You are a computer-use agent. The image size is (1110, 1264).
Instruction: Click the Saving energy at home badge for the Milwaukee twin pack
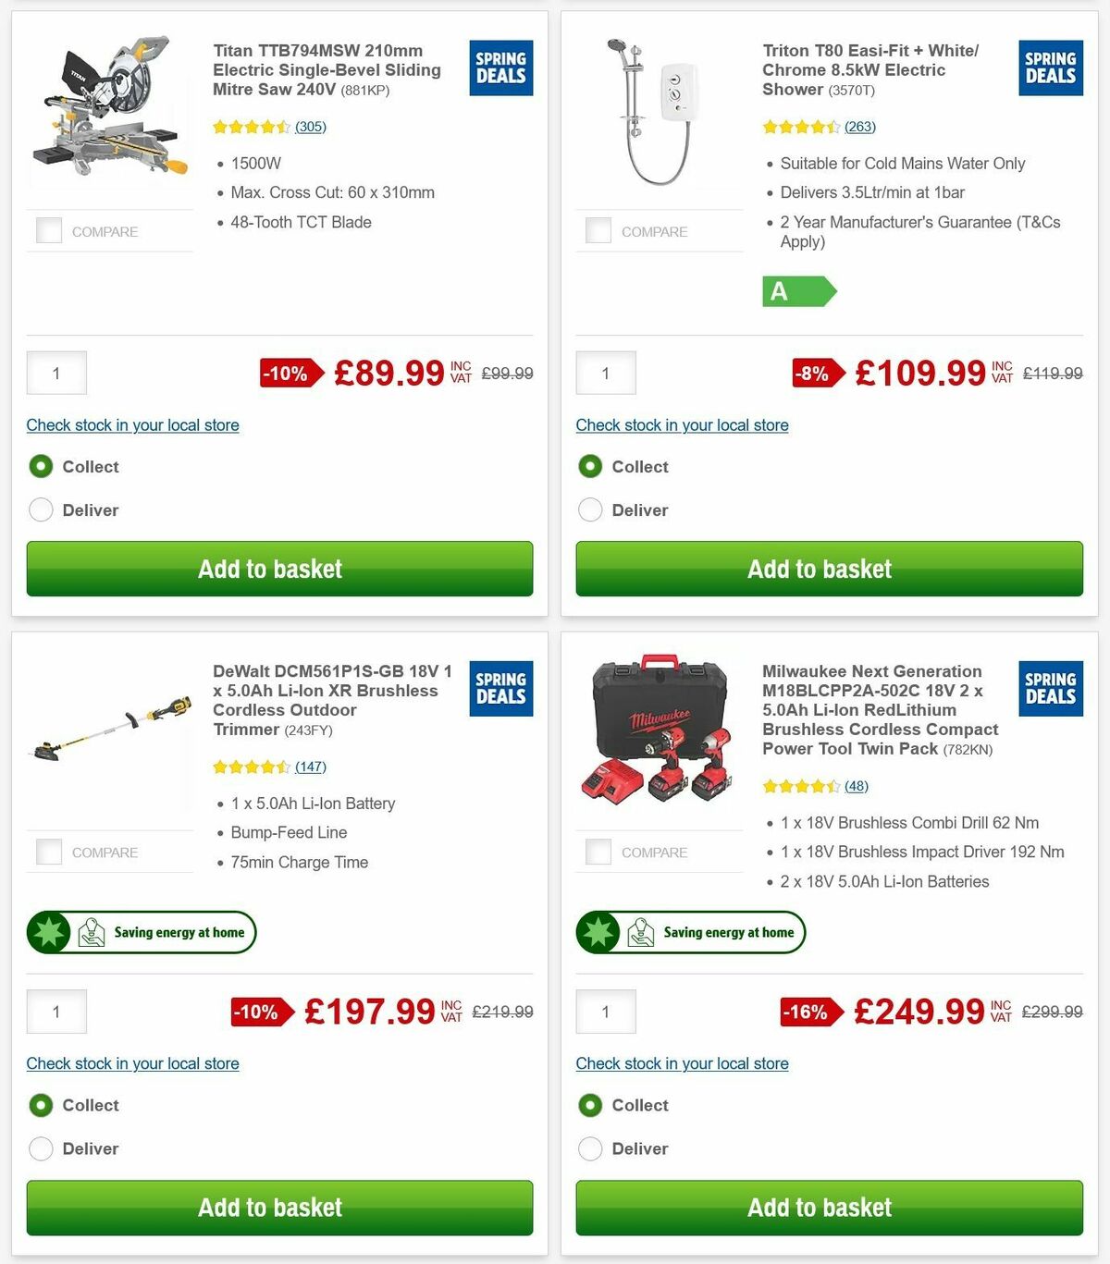690,932
